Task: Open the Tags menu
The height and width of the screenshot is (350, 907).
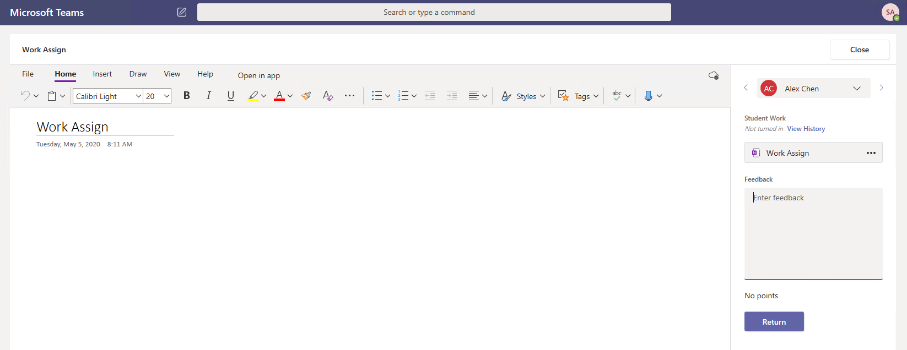Action: coord(578,96)
